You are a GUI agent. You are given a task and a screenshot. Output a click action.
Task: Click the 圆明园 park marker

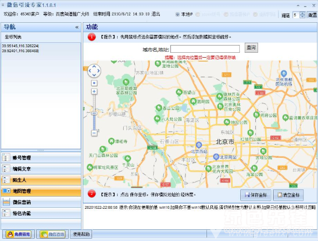tap(193, 101)
